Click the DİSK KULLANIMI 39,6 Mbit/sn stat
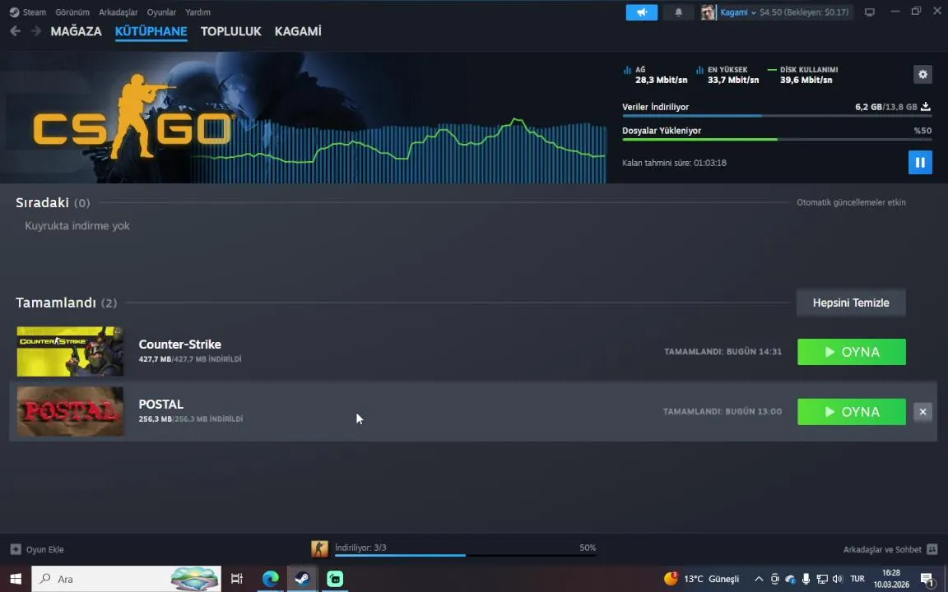Image resolution: width=948 pixels, height=592 pixels. coord(803,75)
